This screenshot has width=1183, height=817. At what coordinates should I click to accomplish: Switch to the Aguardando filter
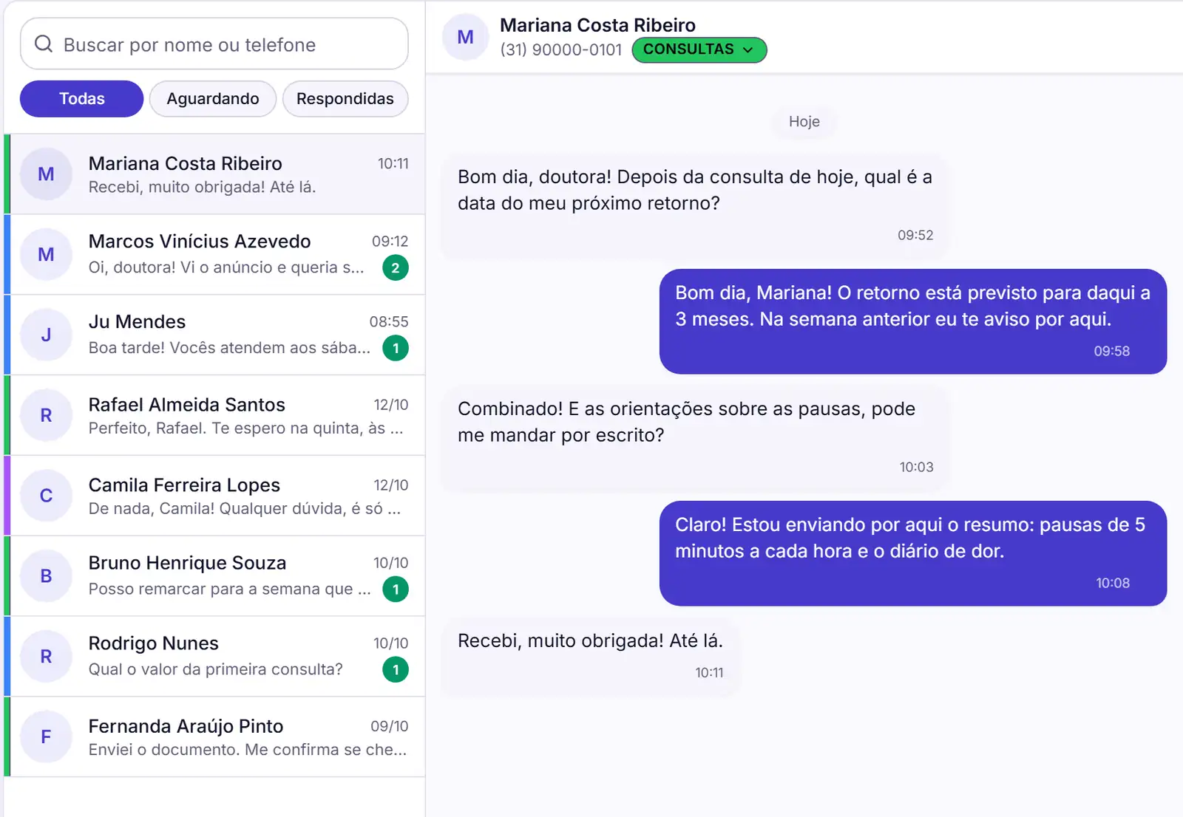[x=213, y=99]
